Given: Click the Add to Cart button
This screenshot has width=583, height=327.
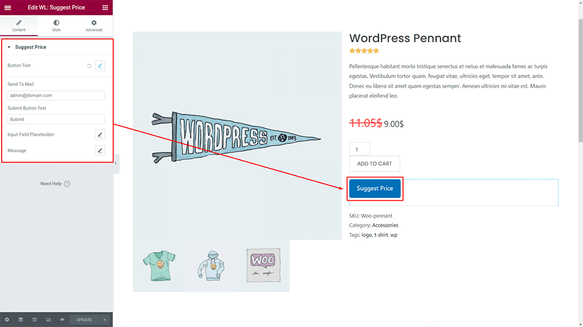Looking at the screenshot, I should tap(374, 163).
